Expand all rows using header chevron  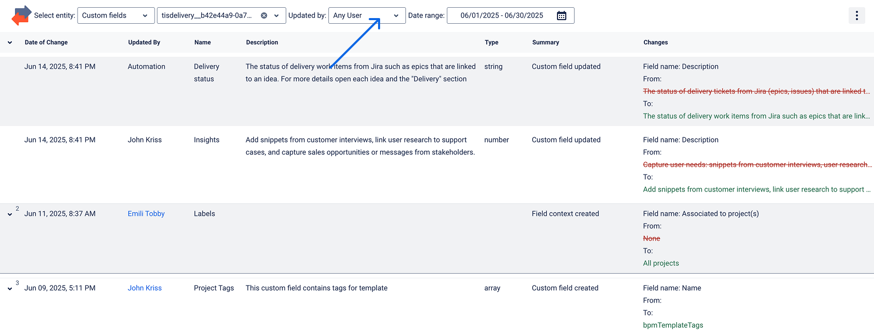[x=10, y=43]
